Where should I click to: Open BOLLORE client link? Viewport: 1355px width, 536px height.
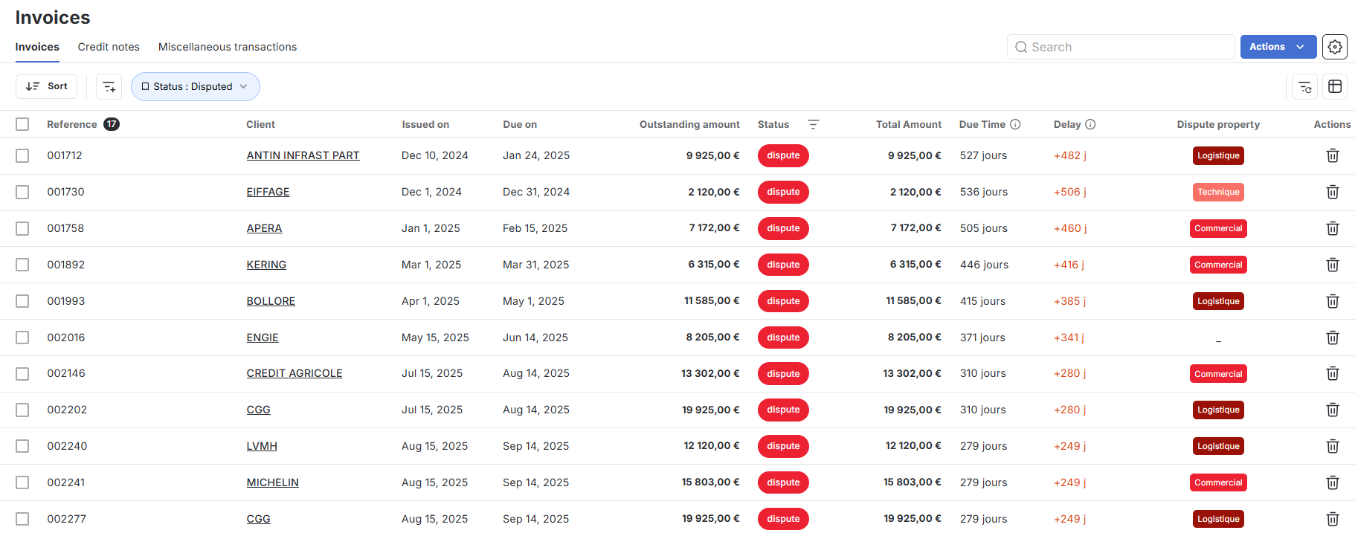click(271, 301)
